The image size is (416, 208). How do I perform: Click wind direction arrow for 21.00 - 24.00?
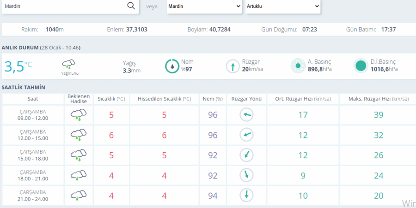point(246,195)
